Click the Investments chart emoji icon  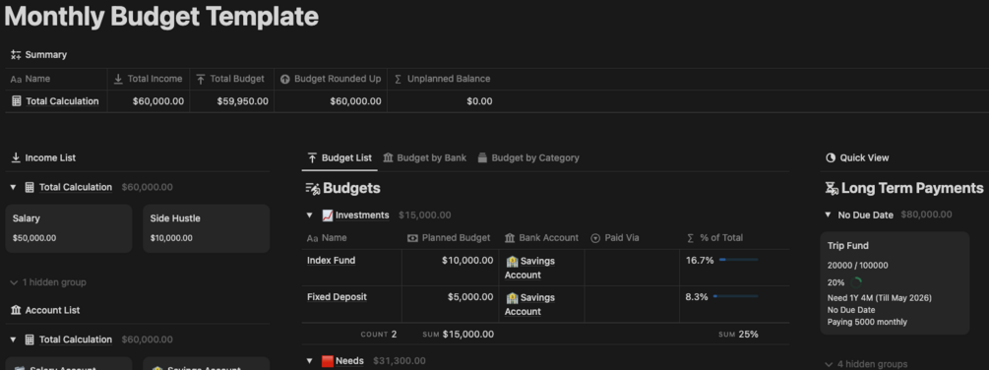(328, 216)
